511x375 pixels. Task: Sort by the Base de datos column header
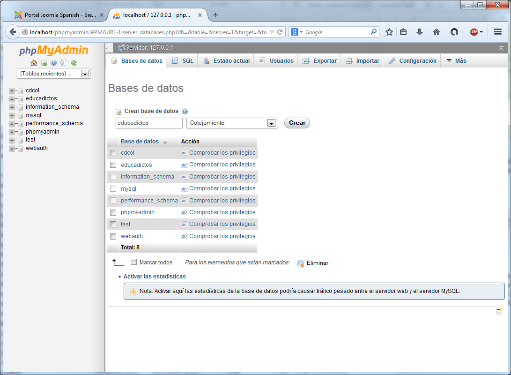pyautogui.click(x=140, y=142)
